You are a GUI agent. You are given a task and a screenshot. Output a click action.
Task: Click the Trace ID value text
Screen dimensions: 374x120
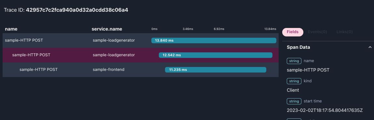coord(77,10)
